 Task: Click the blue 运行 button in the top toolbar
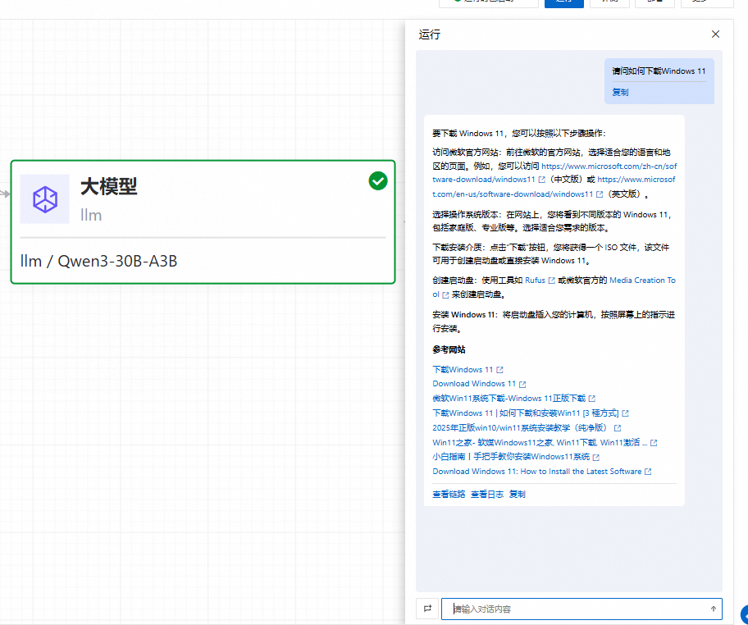(x=563, y=2)
